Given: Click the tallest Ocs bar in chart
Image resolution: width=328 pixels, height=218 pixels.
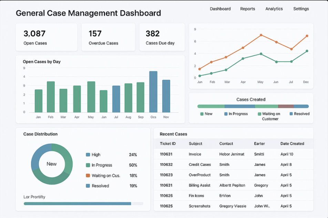Looking at the screenshot, I should coord(153,92).
